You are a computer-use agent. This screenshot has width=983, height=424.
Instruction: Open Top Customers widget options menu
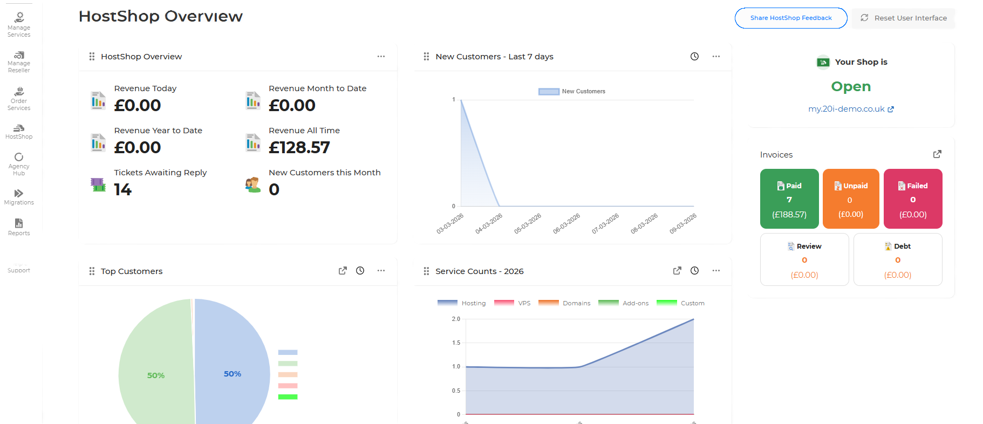click(x=381, y=271)
